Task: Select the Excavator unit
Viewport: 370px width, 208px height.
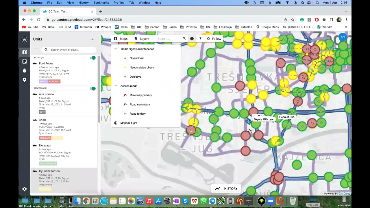Action: [64, 155]
